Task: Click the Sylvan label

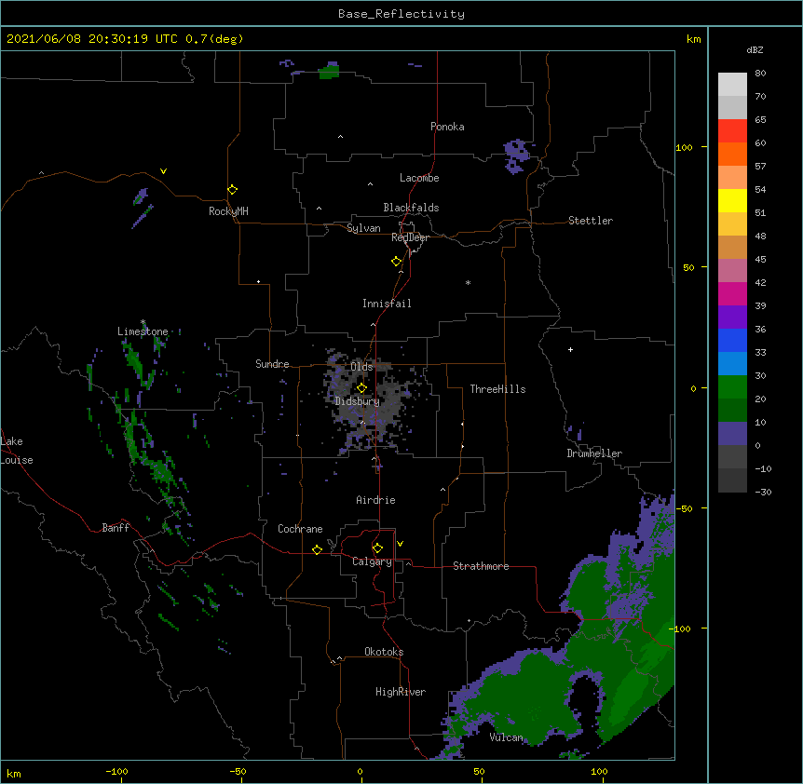Action: coord(363,228)
